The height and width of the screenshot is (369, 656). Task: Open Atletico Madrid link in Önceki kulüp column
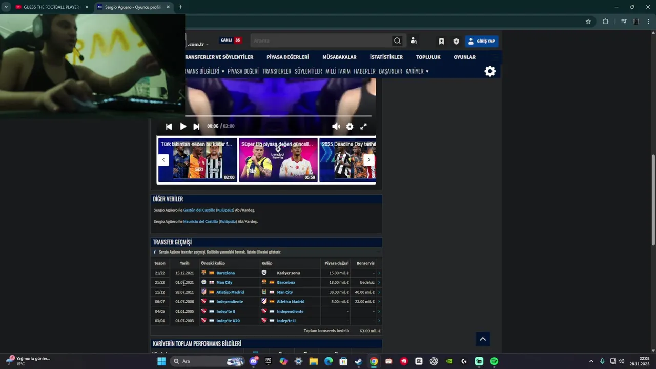[x=230, y=292]
